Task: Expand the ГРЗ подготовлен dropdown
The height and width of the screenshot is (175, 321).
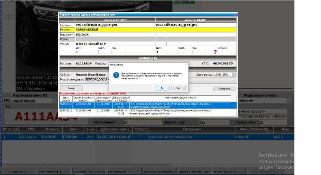Action: (x=54, y=101)
